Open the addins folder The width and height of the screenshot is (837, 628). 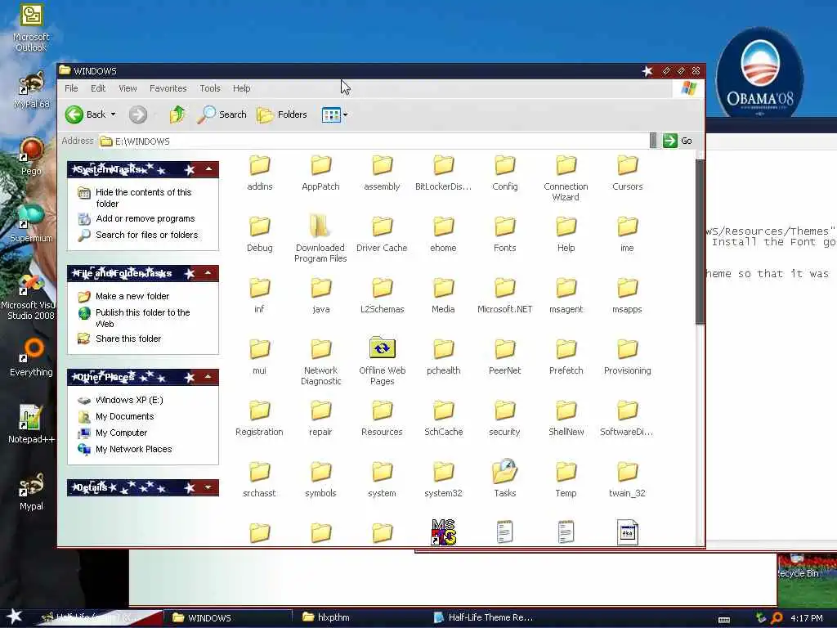pyautogui.click(x=259, y=173)
